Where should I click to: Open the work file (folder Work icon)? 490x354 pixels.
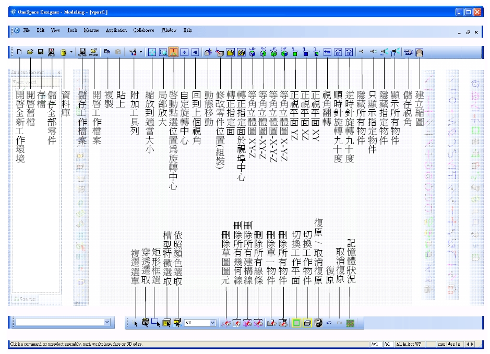[93, 52]
